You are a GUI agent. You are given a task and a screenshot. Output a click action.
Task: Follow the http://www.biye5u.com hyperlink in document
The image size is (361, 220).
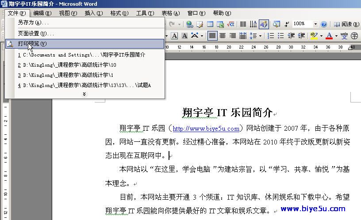[x=206, y=129]
